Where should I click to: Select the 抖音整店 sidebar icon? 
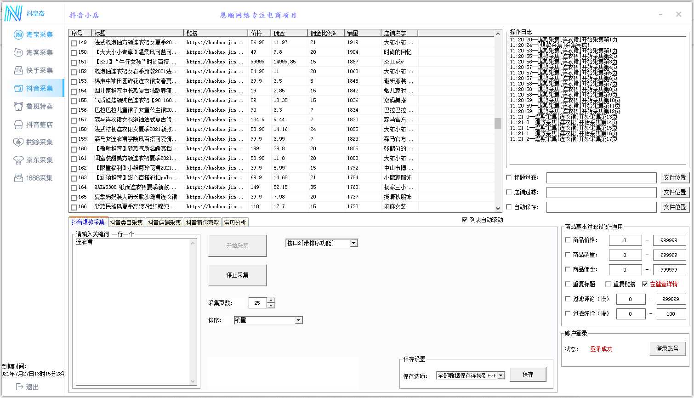(18, 125)
